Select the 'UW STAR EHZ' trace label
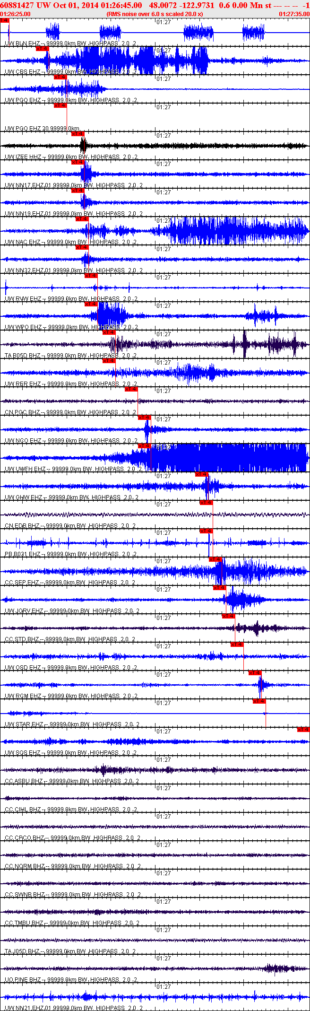Viewport: 310px width, 1011px height. point(24,724)
